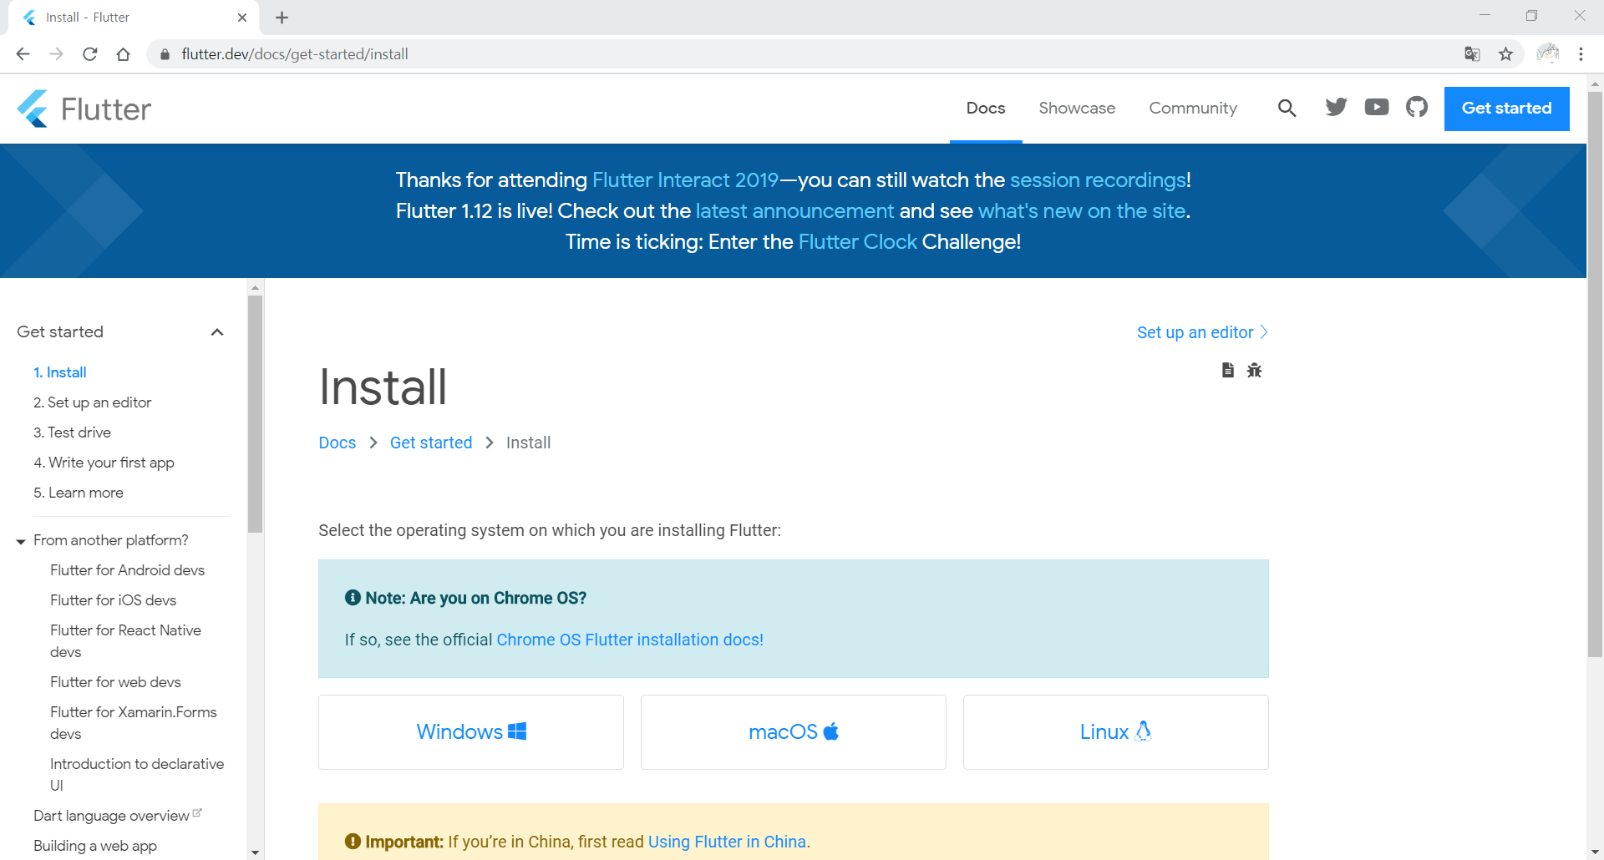Click the Get started breadcrumb link
The height and width of the screenshot is (860, 1604).
tap(431, 443)
